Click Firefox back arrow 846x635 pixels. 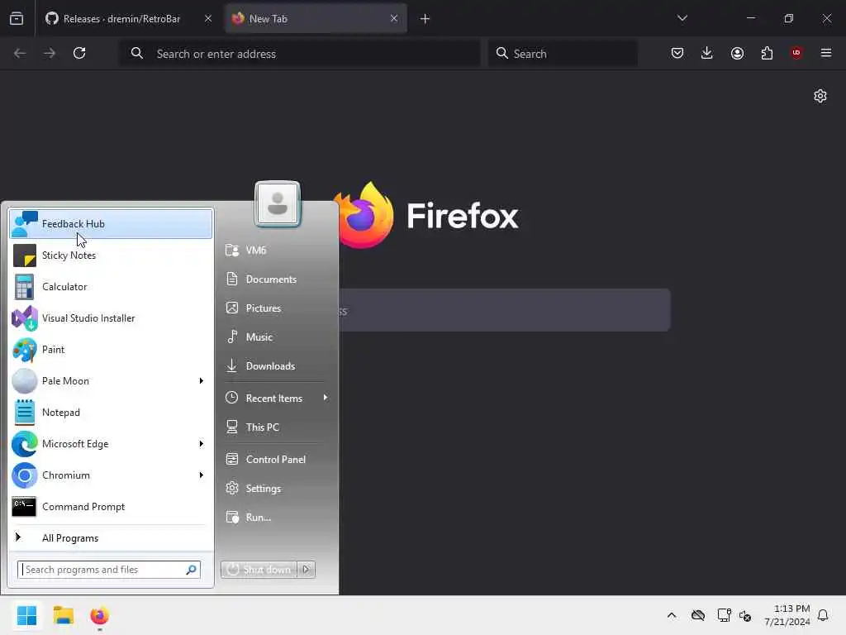(x=20, y=53)
